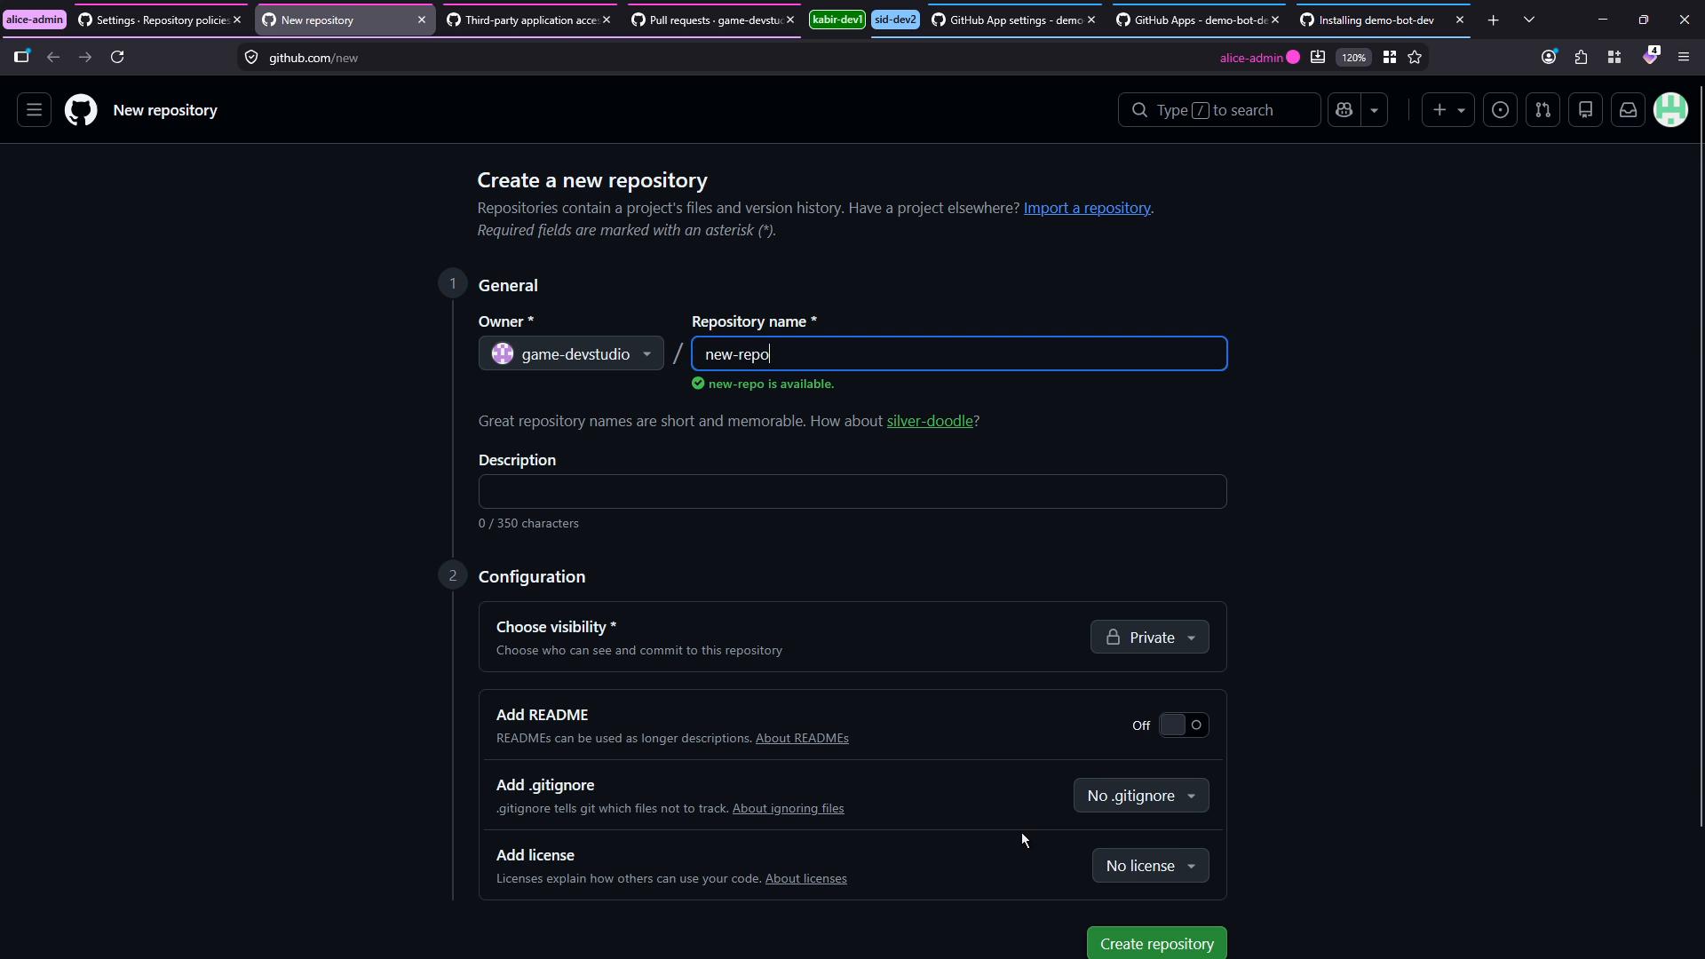Screen dimensions: 1705x959
Task: Click the Create repository button
Action: 1156,944
